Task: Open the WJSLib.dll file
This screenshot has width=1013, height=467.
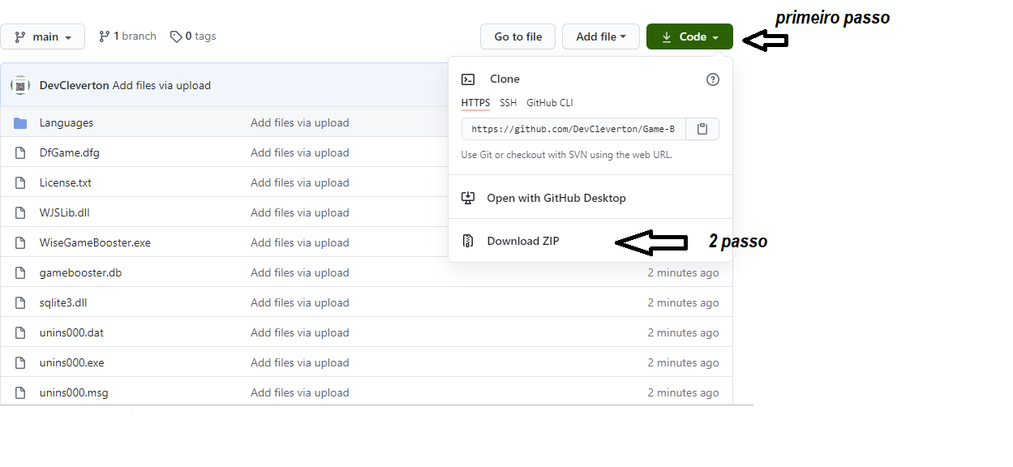Action: click(65, 212)
